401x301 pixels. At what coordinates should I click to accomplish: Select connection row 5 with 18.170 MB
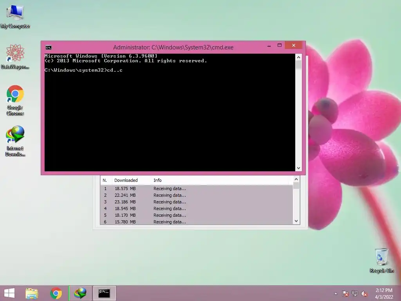[197, 215]
